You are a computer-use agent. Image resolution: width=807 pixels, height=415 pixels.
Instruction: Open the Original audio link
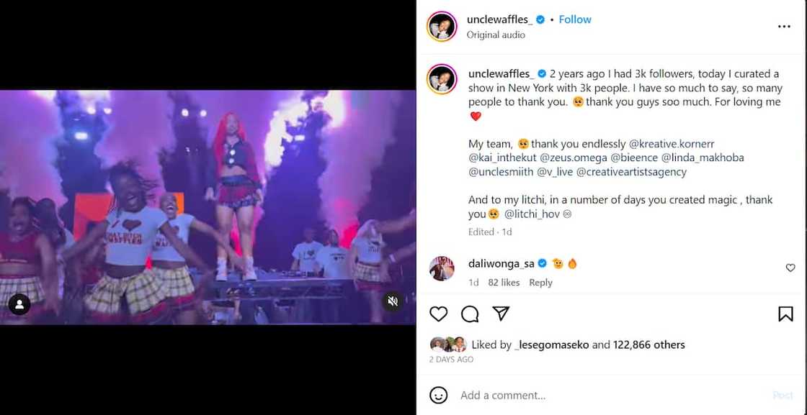click(496, 35)
